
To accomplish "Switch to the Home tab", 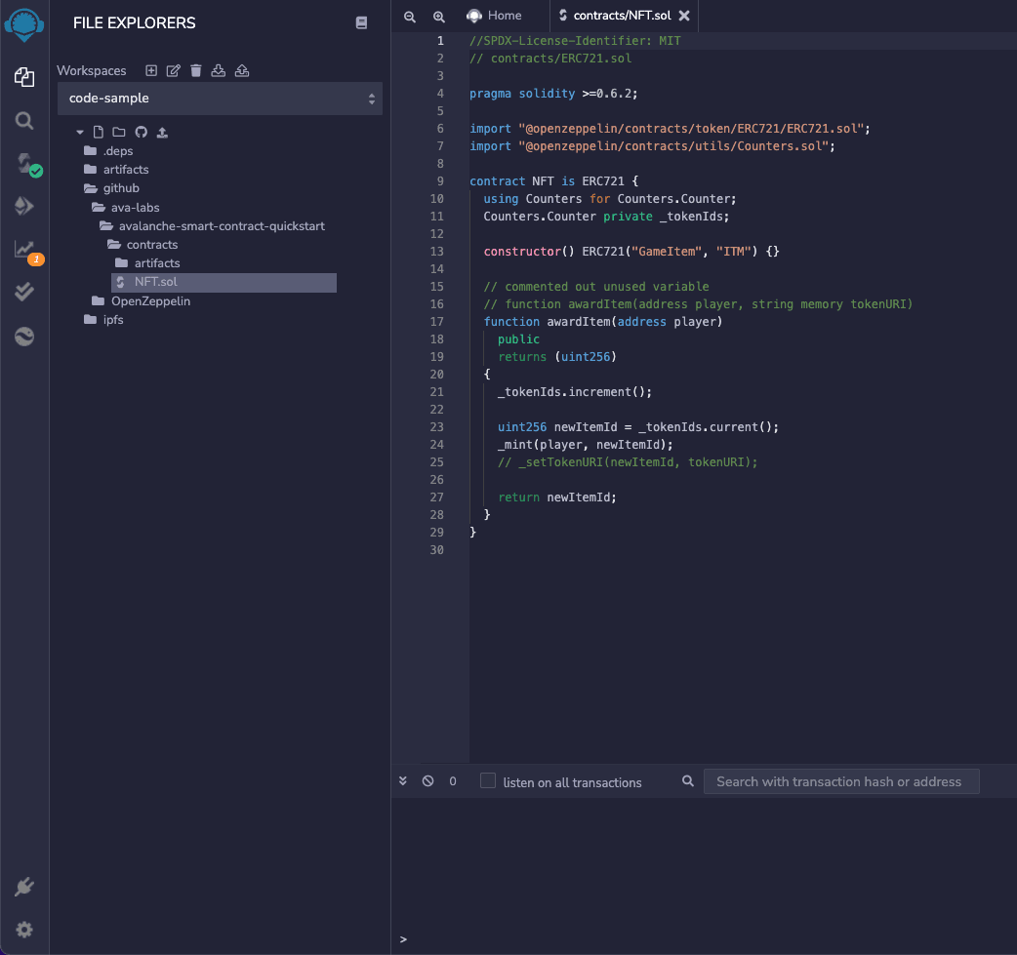I will 494,16.
